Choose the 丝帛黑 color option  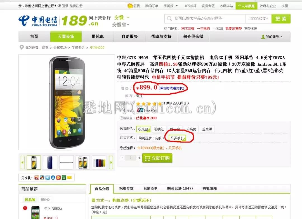(207, 129)
